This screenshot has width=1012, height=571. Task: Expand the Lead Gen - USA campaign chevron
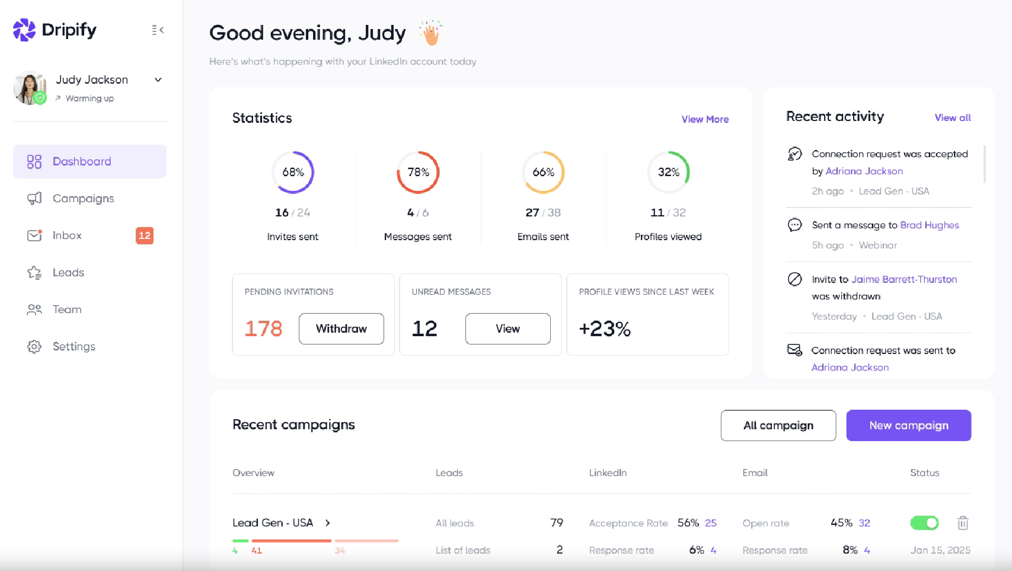328,523
